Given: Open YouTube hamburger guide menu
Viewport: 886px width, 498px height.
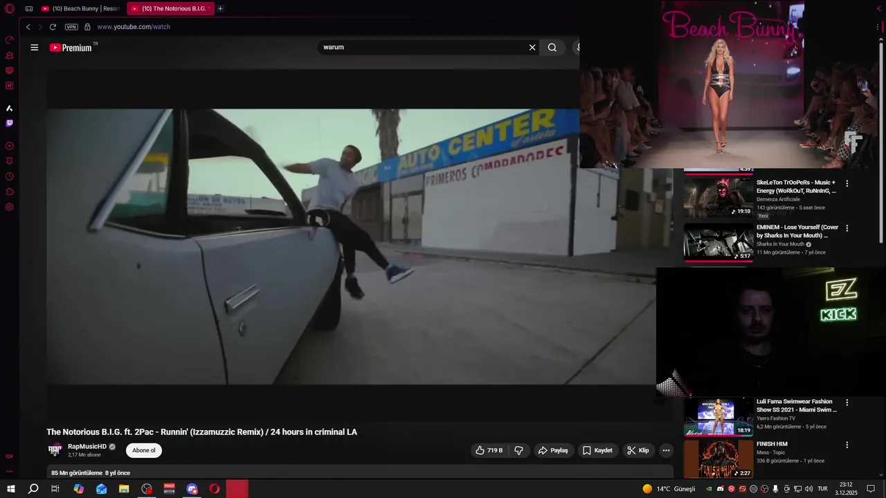Looking at the screenshot, I should click(34, 48).
